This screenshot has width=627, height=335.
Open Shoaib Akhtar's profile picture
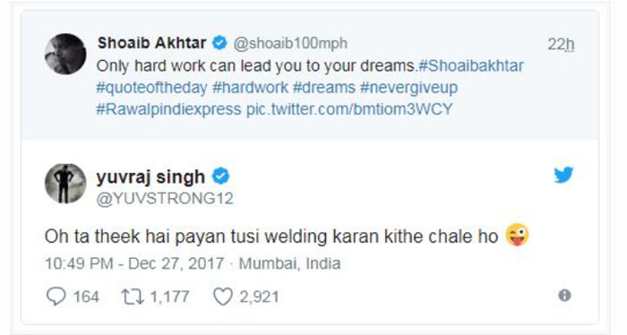click(x=65, y=54)
